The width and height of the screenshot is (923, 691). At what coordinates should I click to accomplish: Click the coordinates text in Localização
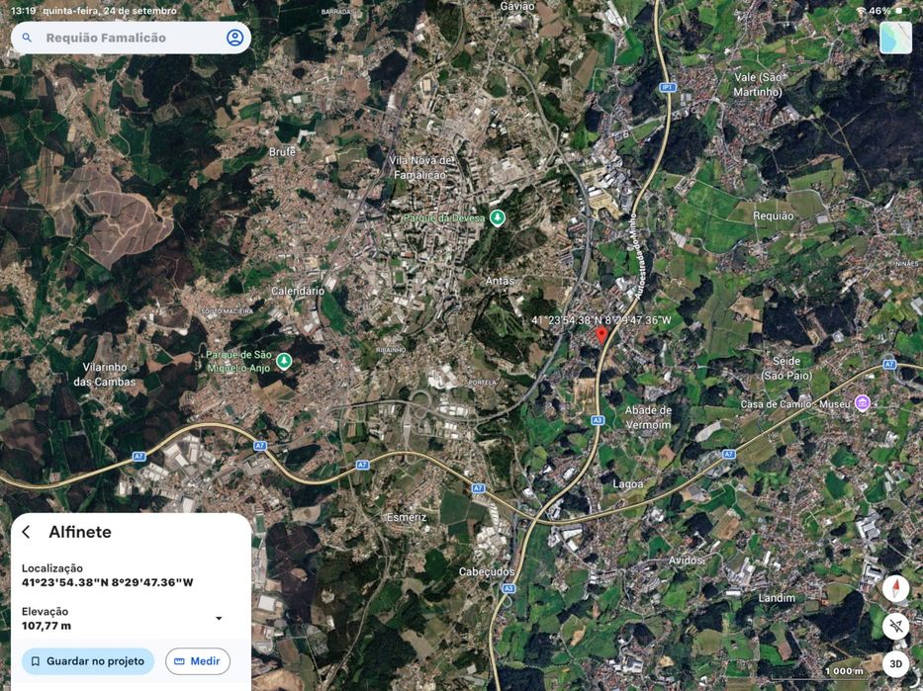point(108,583)
